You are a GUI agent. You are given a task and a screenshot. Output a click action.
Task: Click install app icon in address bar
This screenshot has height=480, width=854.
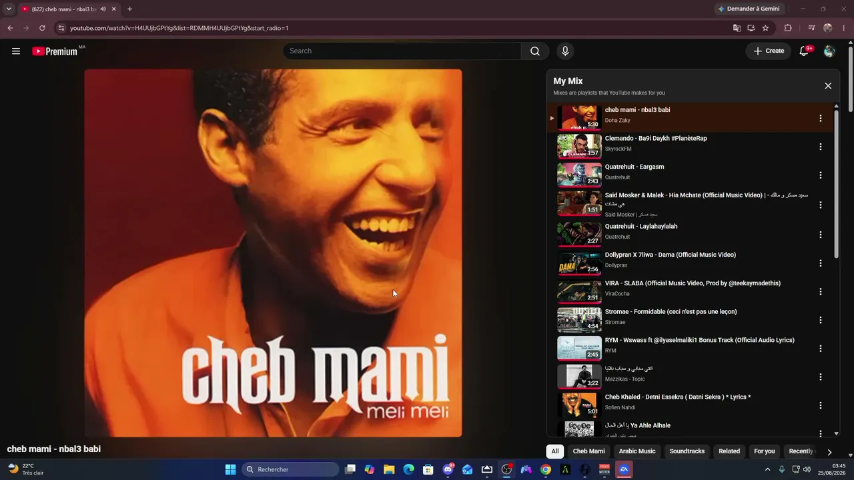pos(751,28)
